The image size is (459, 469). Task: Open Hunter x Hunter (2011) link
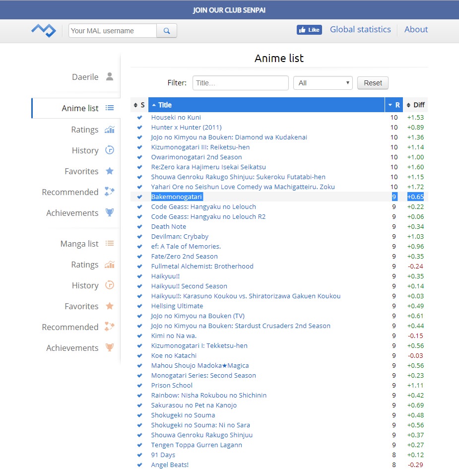coord(186,128)
